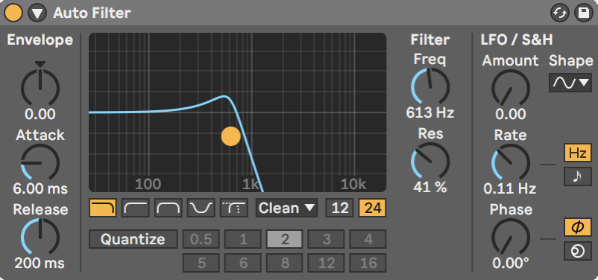Click the Filter Freq knob
Screen dimensions: 598x280
point(430,86)
